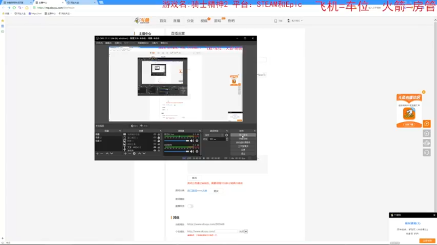Click the Douyu logo in site header
The image size is (437, 245).
tap(142, 21)
